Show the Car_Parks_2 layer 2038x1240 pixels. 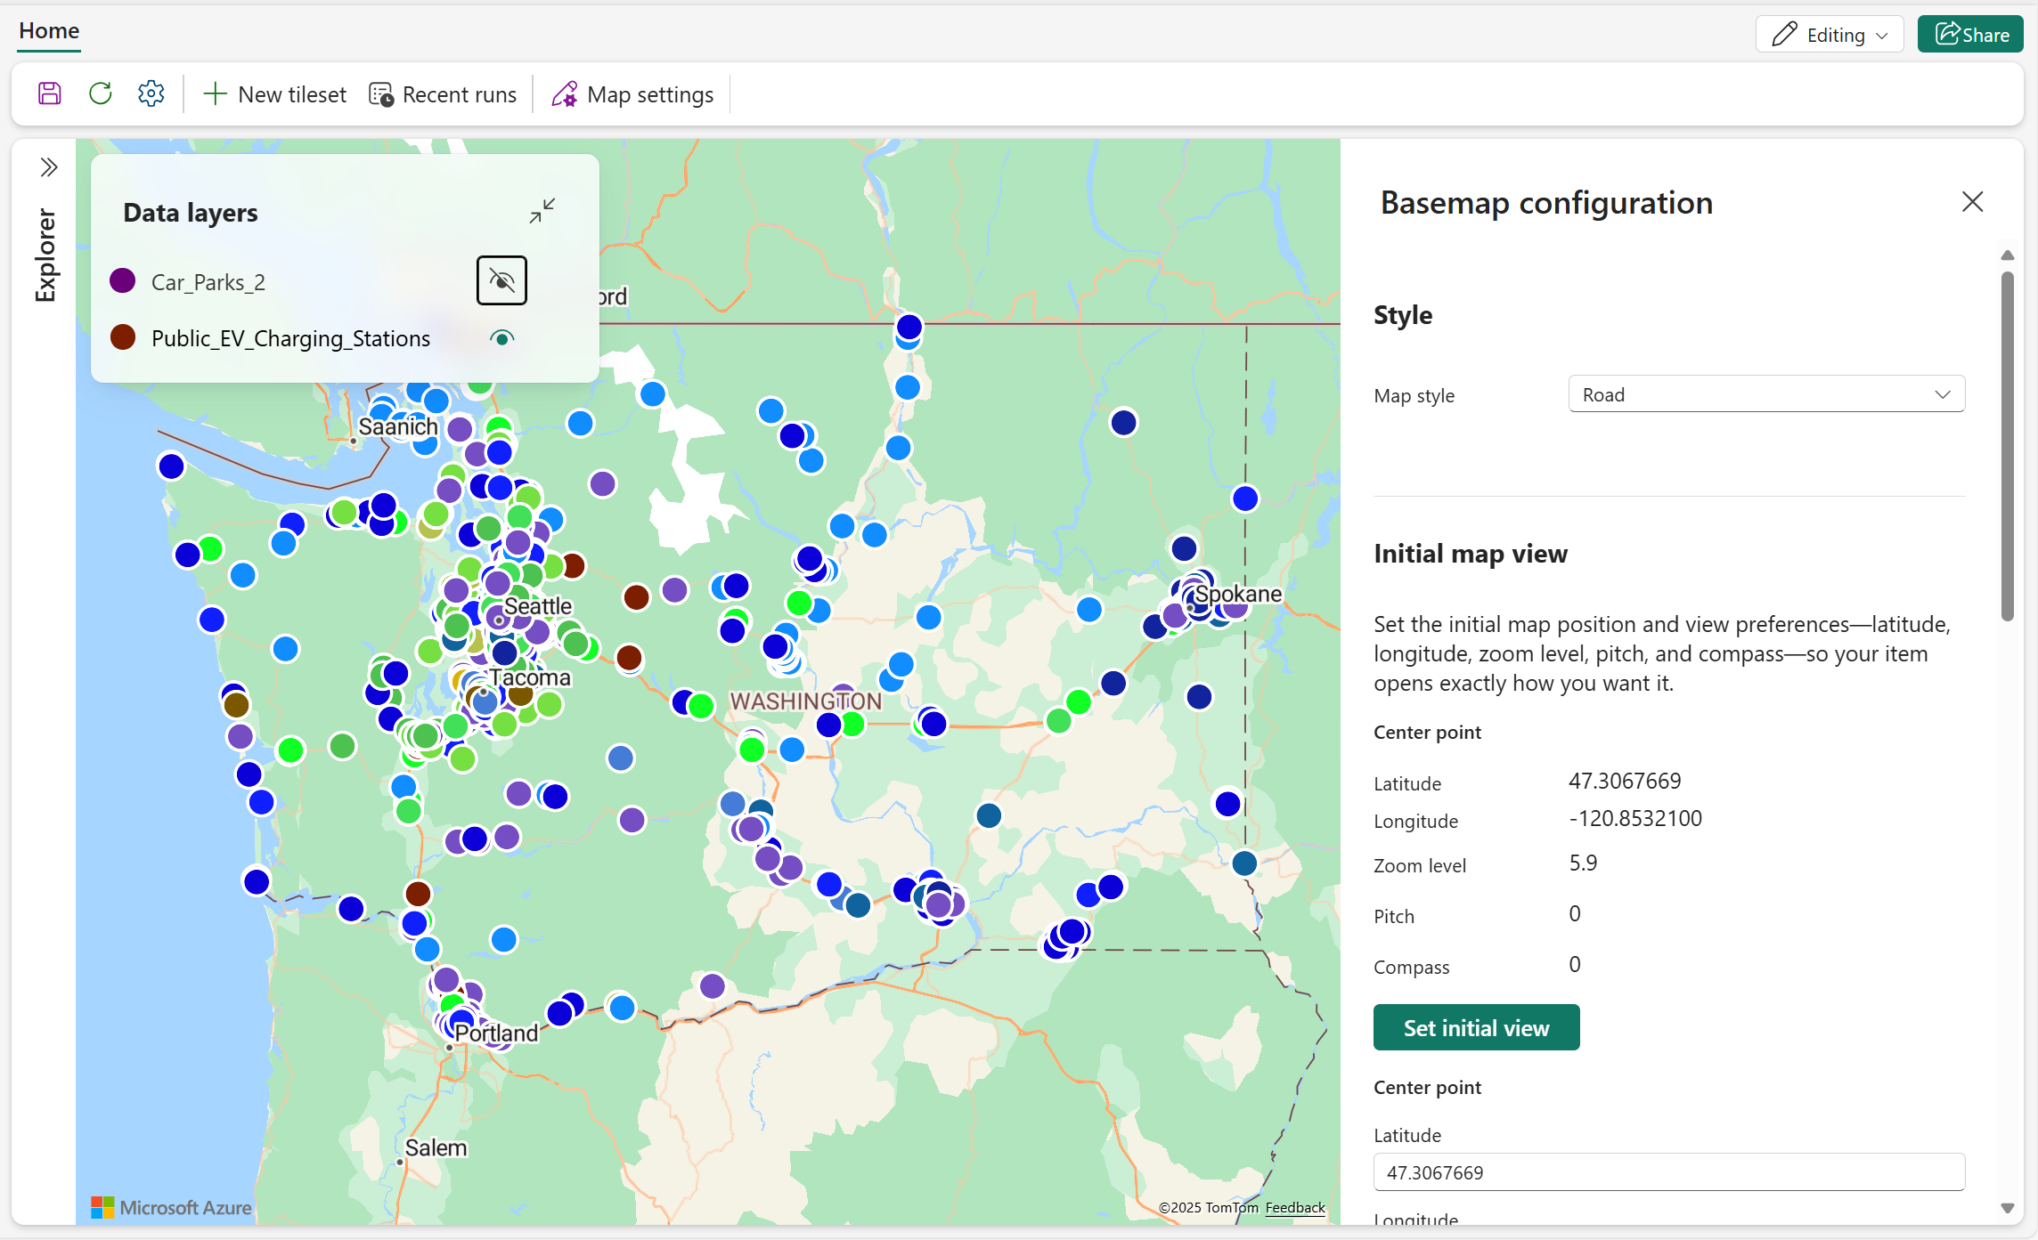pos(501,280)
